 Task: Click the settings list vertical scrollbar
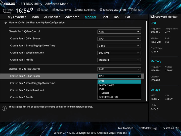click(147, 61)
